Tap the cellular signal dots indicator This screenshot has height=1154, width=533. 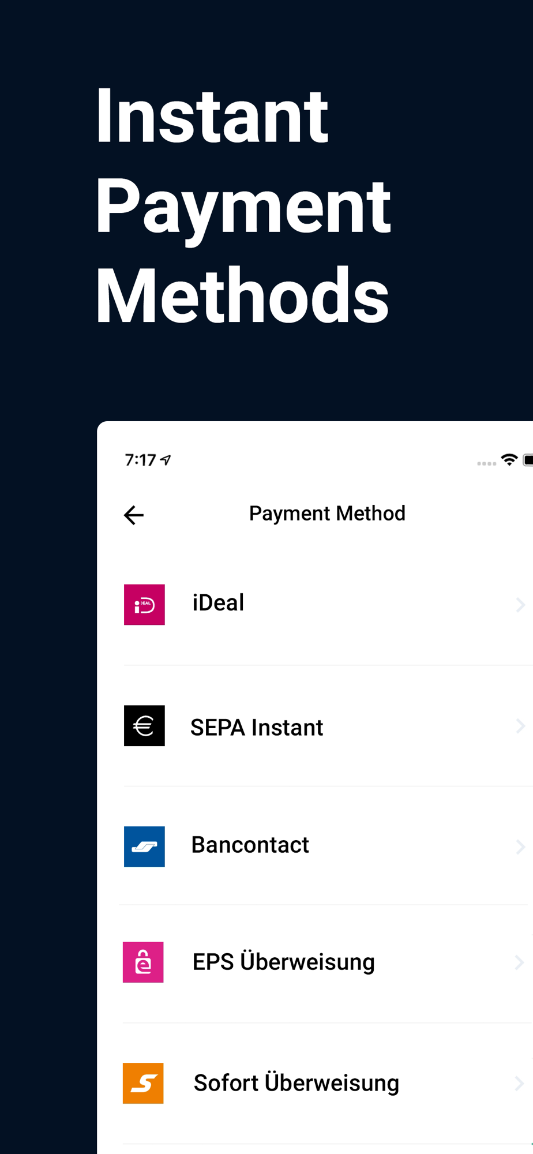(486, 463)
